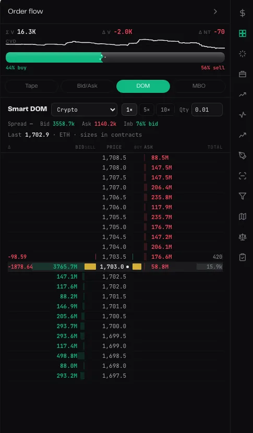Screen dimensions: 253x433
Task: Click bid size 293.2M
Action: [67, 376]
